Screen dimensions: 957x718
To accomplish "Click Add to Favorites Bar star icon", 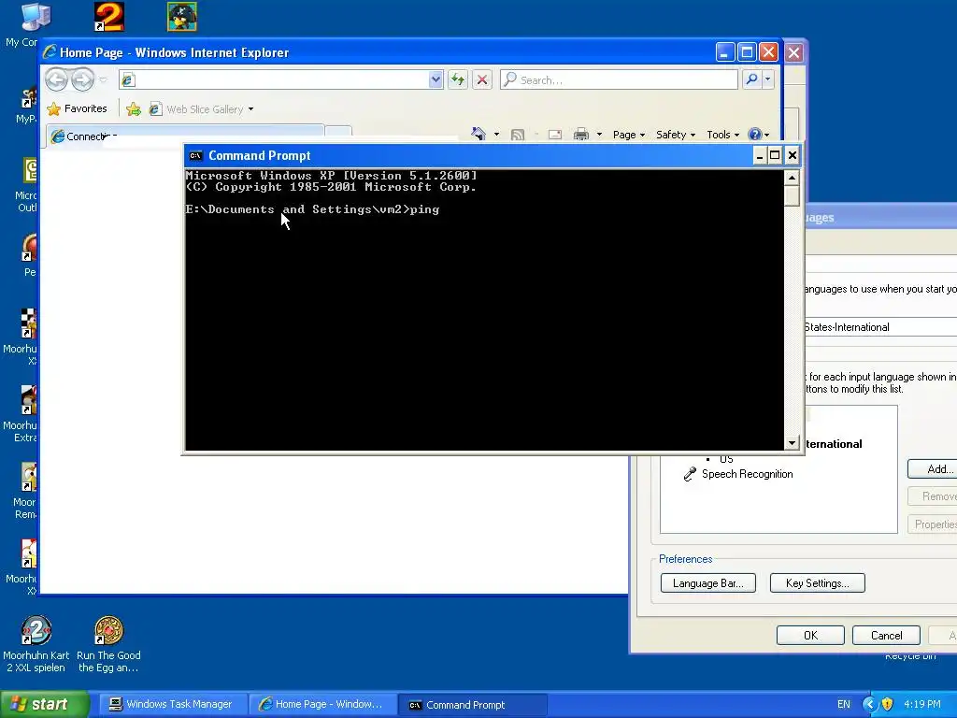I will coord(133,109).
